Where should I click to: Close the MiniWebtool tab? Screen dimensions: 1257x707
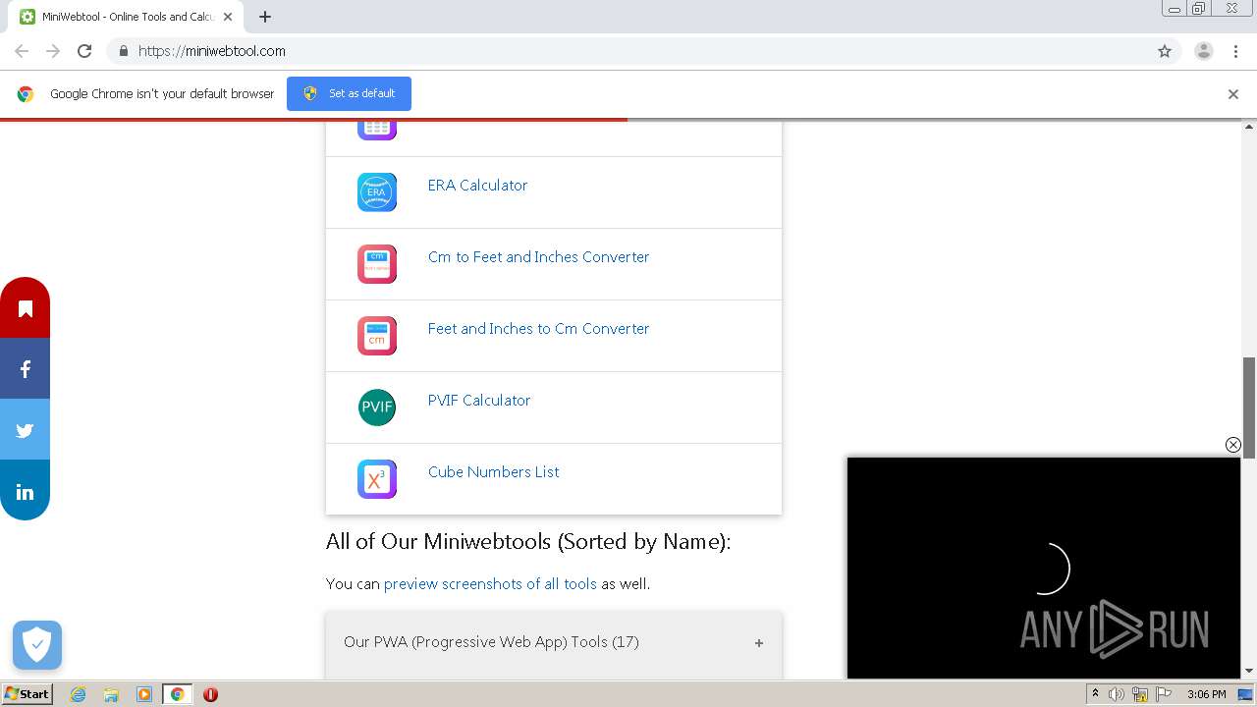[228, 17]
